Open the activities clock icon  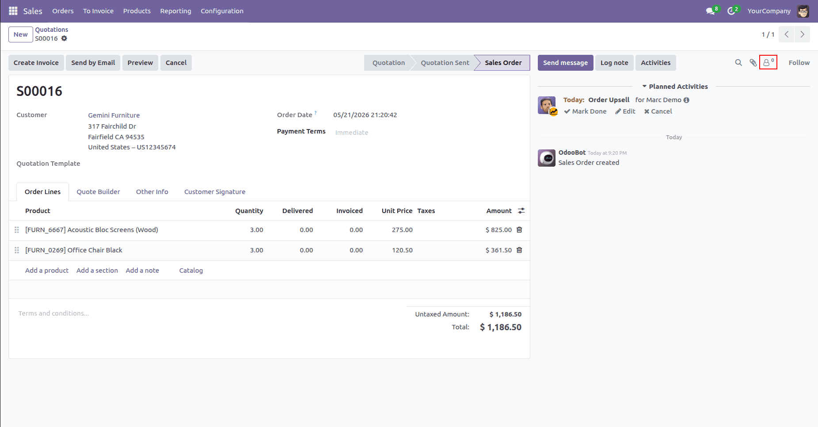coord(732,11)
